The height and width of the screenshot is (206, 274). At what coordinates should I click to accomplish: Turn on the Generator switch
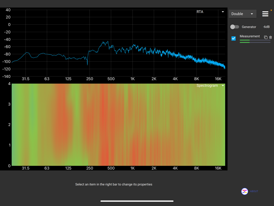235,27
